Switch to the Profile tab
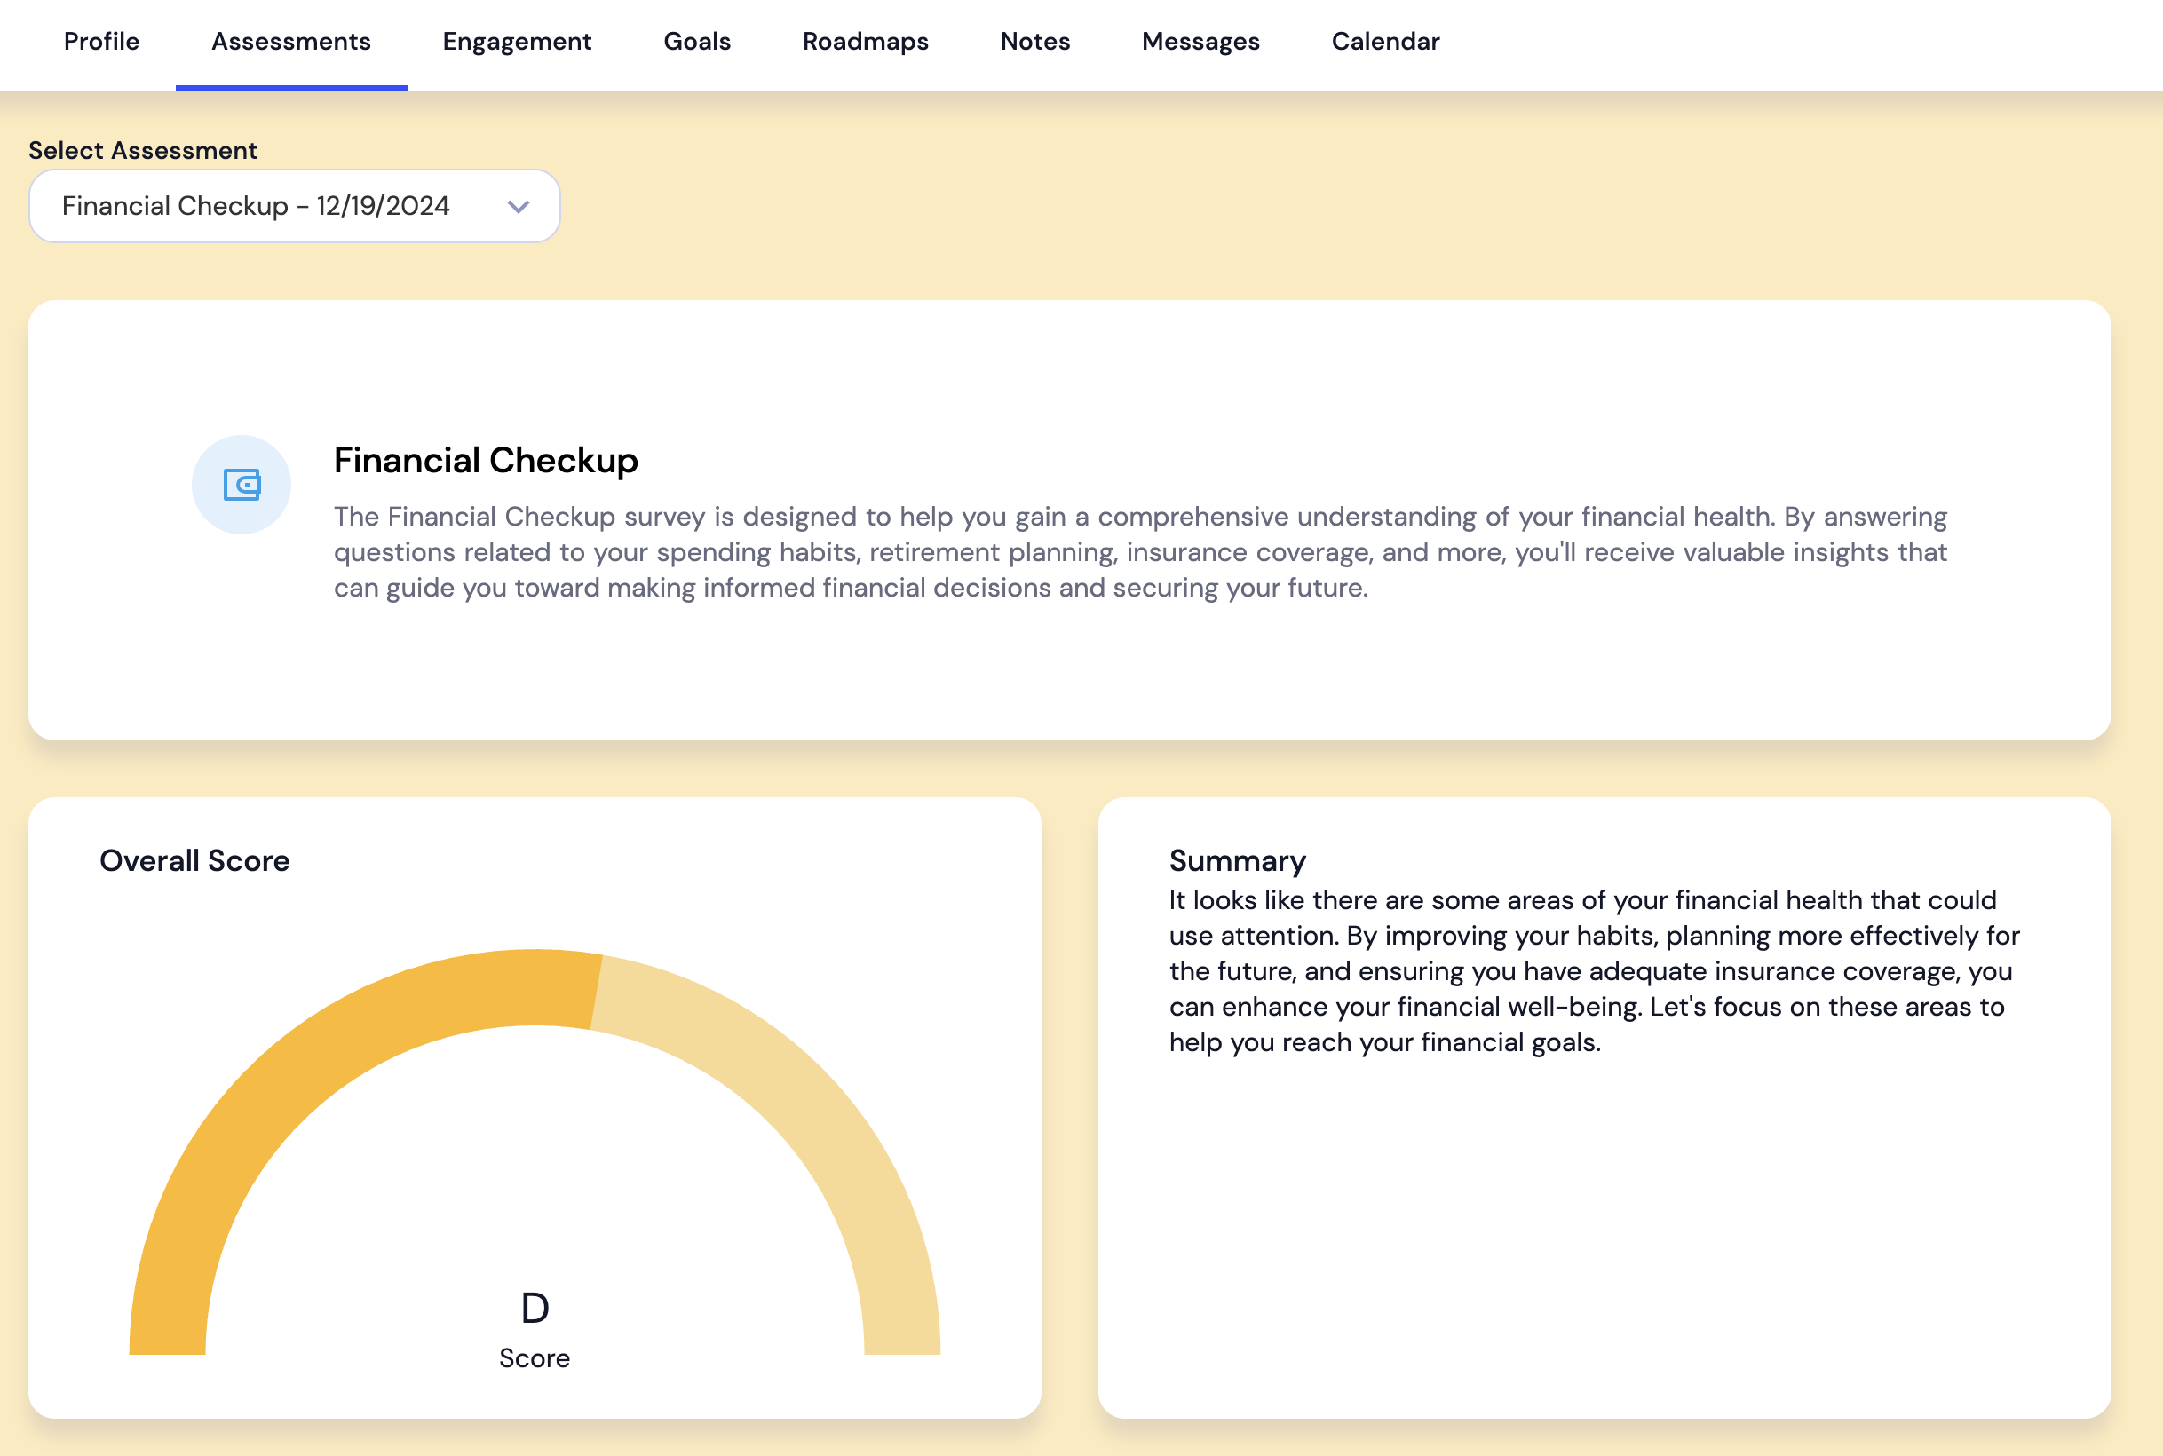 point(101,42)
